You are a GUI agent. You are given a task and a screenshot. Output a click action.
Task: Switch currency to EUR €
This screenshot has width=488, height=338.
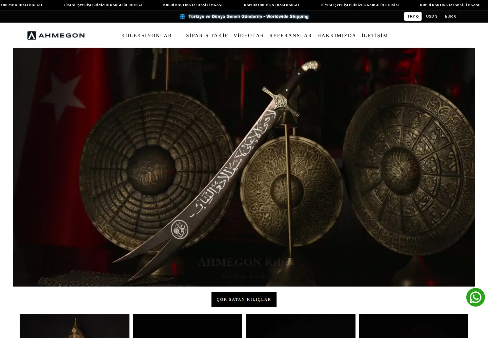click(450, 16)
